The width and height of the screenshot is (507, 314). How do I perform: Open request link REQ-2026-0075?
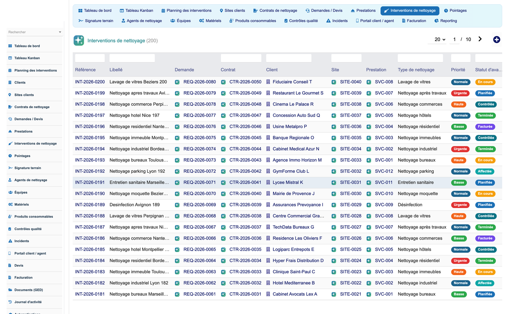[200, 138]
